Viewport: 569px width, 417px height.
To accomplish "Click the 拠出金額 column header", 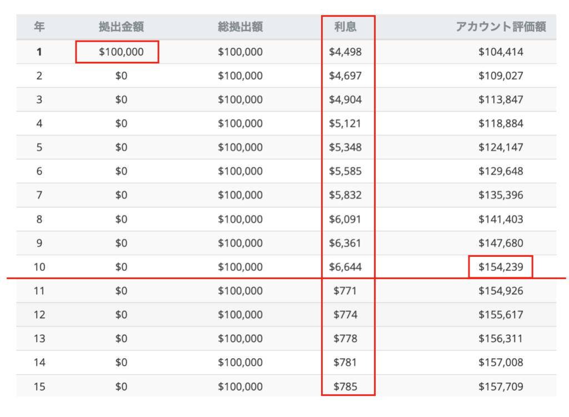I will [121, 27].
